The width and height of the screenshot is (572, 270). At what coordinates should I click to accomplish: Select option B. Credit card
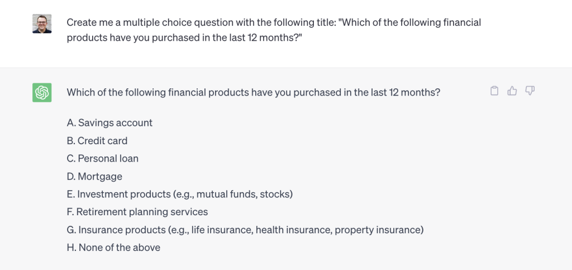(97, 141)
